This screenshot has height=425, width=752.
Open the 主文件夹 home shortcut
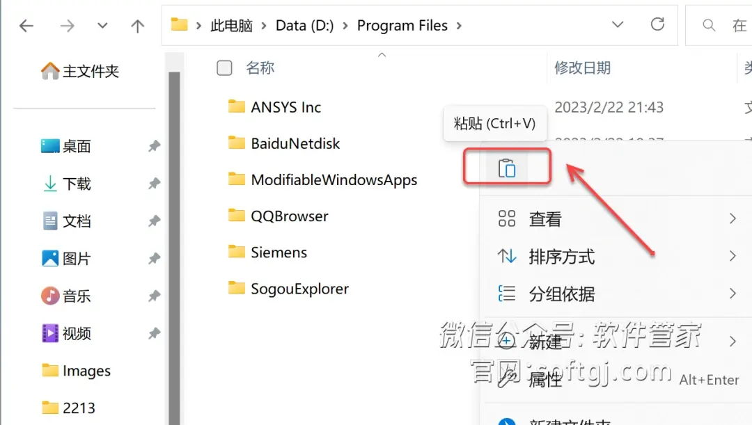pos(79,72)
